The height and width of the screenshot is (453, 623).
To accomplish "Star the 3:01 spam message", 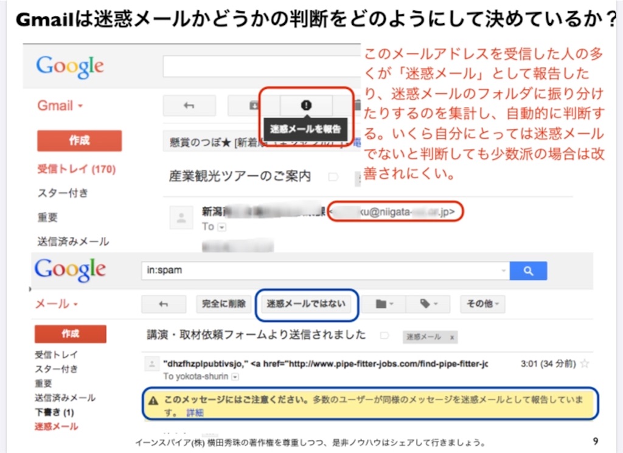I will 585,364.
